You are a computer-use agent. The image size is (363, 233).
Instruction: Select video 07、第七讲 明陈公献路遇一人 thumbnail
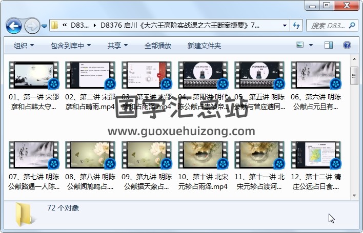(34, 155)
